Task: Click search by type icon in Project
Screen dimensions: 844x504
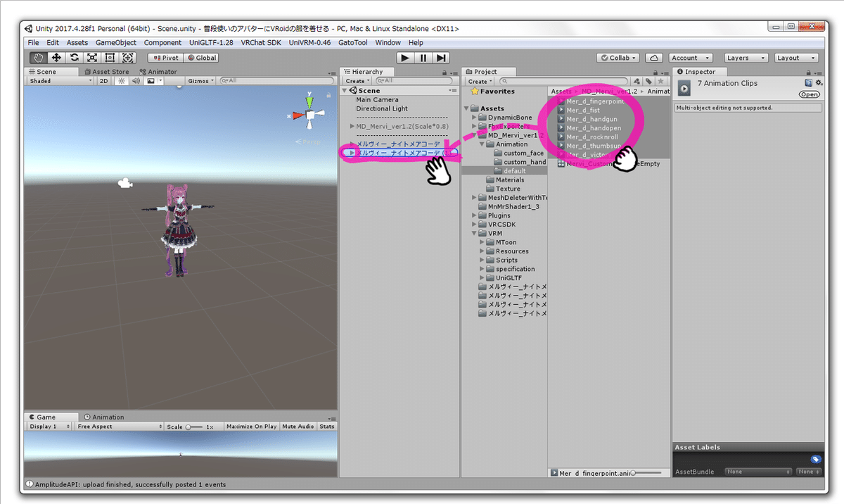Action: [x=637, y=81]
